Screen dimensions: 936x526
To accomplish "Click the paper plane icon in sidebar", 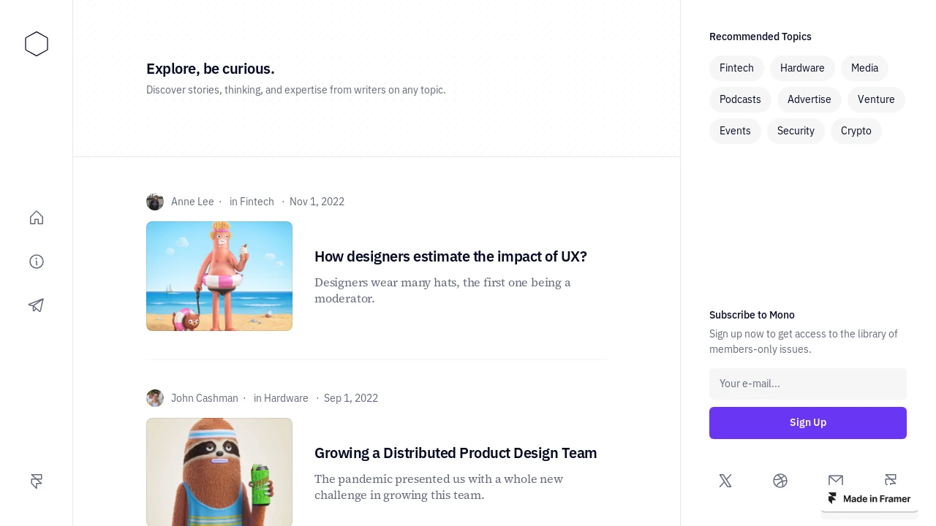I will 37,305.
